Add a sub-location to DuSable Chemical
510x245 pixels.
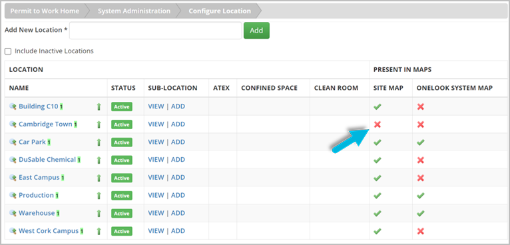[178, 160]
